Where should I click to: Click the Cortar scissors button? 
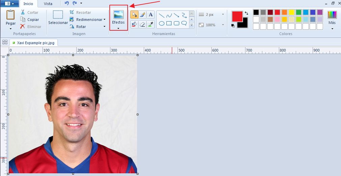30,12
